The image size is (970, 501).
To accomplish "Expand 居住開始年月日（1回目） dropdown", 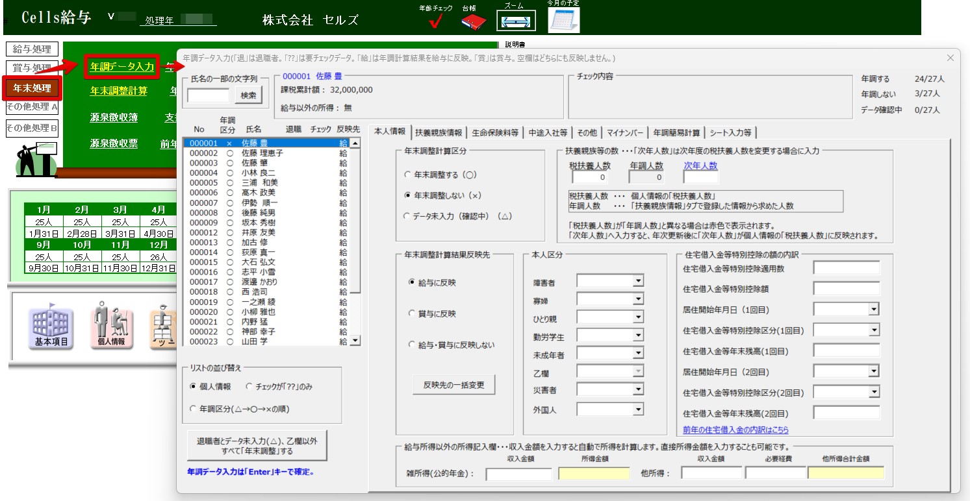I will click(x=874, y=310).
